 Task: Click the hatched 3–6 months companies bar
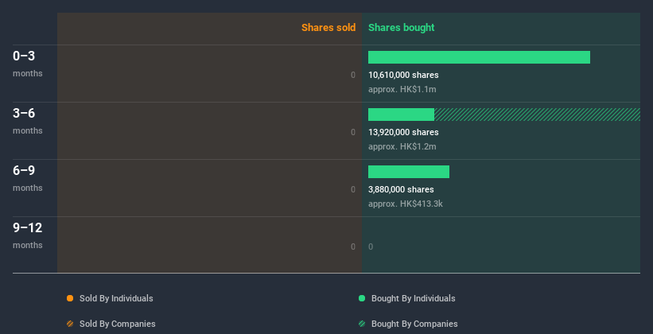coord(537,115)
